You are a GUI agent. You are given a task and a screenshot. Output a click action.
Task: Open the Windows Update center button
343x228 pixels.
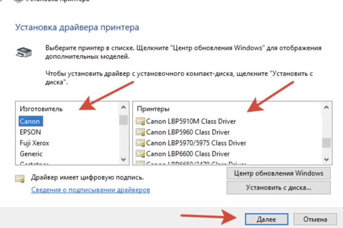click(279, 174)
